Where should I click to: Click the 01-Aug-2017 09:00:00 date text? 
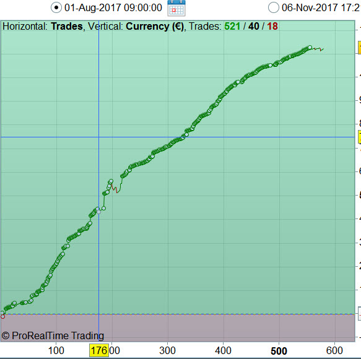[x=113, y=7]
